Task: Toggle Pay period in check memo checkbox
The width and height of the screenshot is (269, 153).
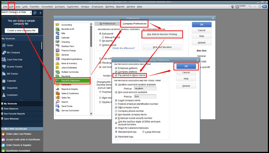Action: (x=116, y=76)
